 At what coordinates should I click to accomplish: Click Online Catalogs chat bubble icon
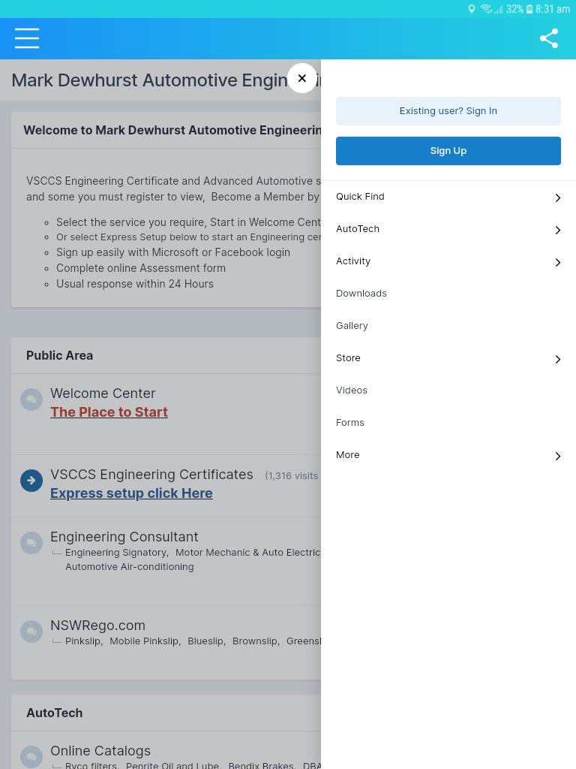point(31,757)
